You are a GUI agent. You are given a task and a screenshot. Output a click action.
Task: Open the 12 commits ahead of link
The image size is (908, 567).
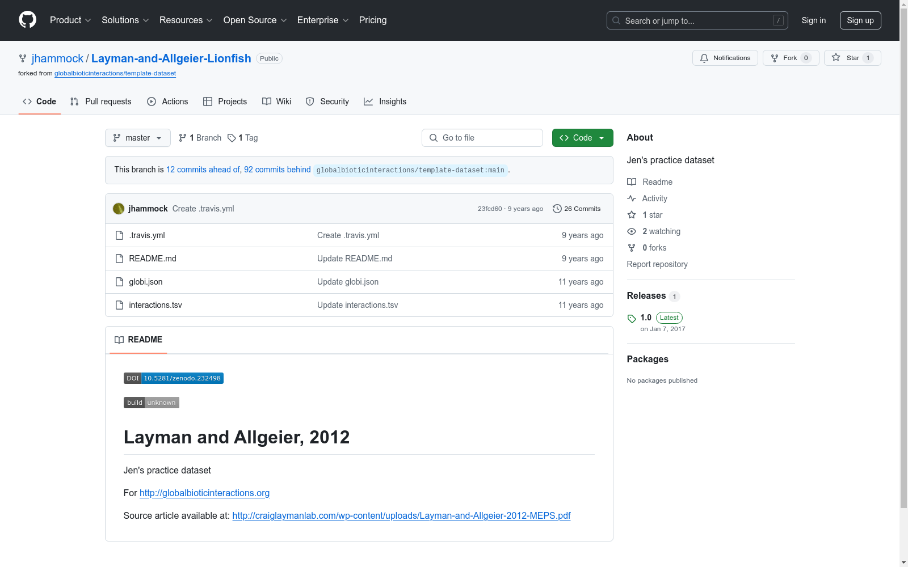click(203, 170)
